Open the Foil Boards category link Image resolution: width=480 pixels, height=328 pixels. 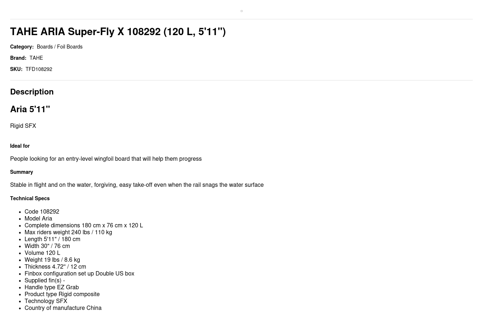(x=70, y=47)
